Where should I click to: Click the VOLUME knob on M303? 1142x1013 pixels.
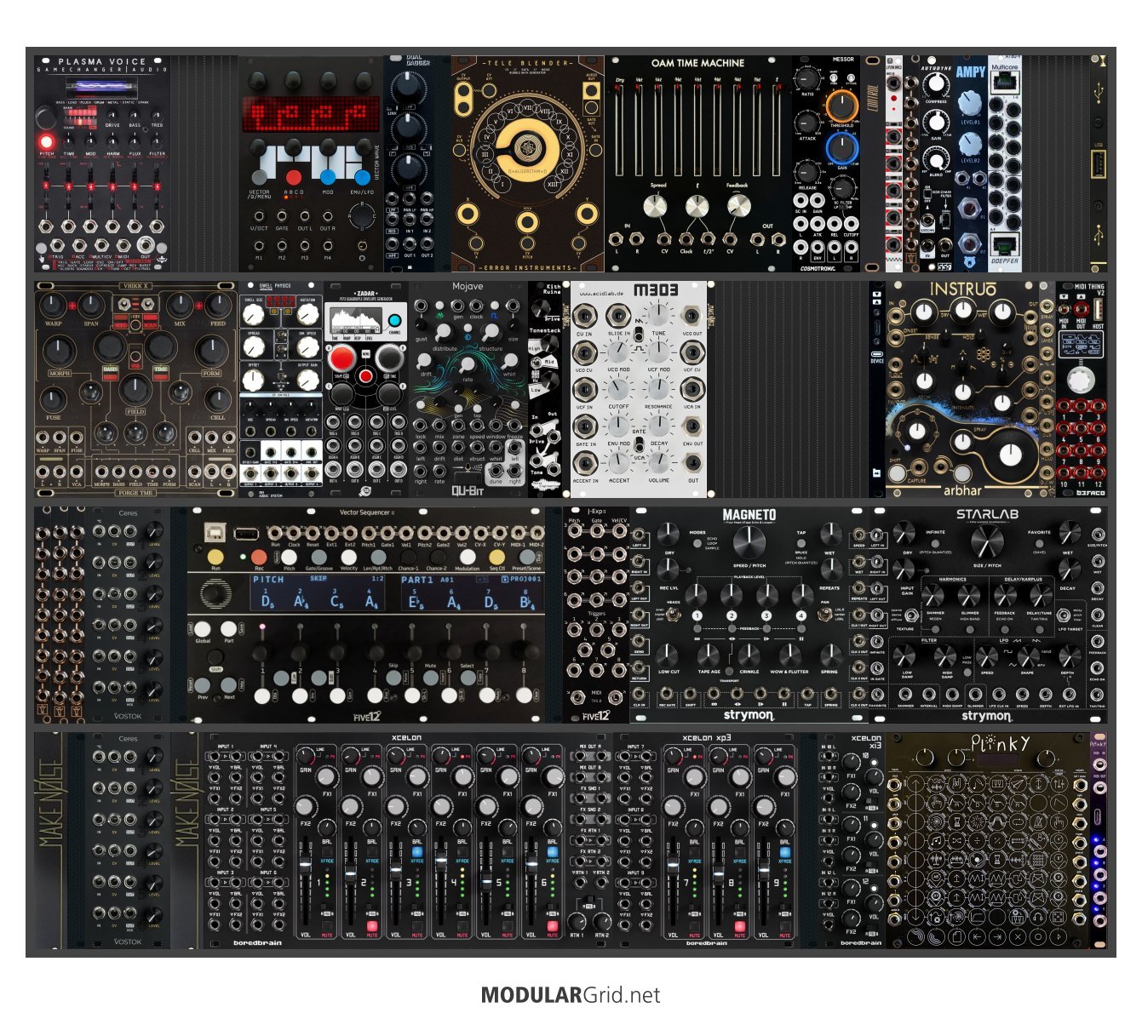pyautogui.click(x=657, y=462)
